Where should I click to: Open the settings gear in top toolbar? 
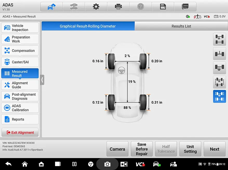96,7
